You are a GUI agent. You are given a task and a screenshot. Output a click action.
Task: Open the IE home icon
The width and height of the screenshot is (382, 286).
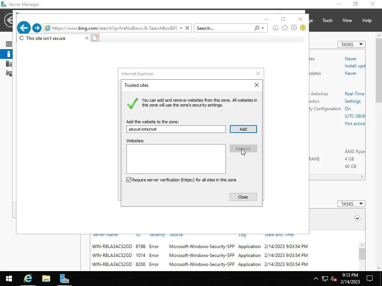point(276,28)
